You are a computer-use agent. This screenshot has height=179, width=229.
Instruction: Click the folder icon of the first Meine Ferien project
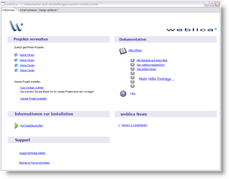[16, 55]
